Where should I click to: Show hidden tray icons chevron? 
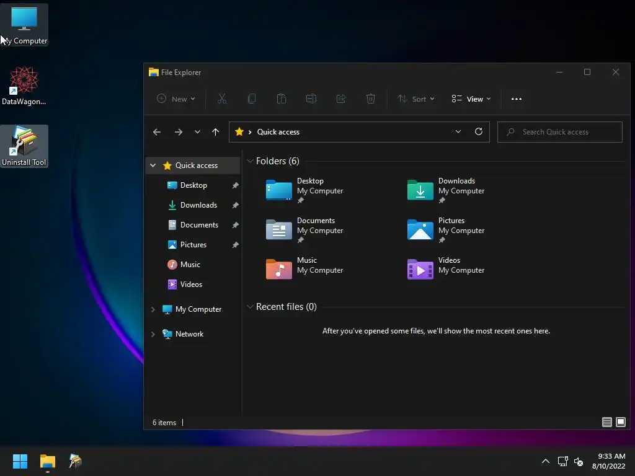tap(546, 461)
